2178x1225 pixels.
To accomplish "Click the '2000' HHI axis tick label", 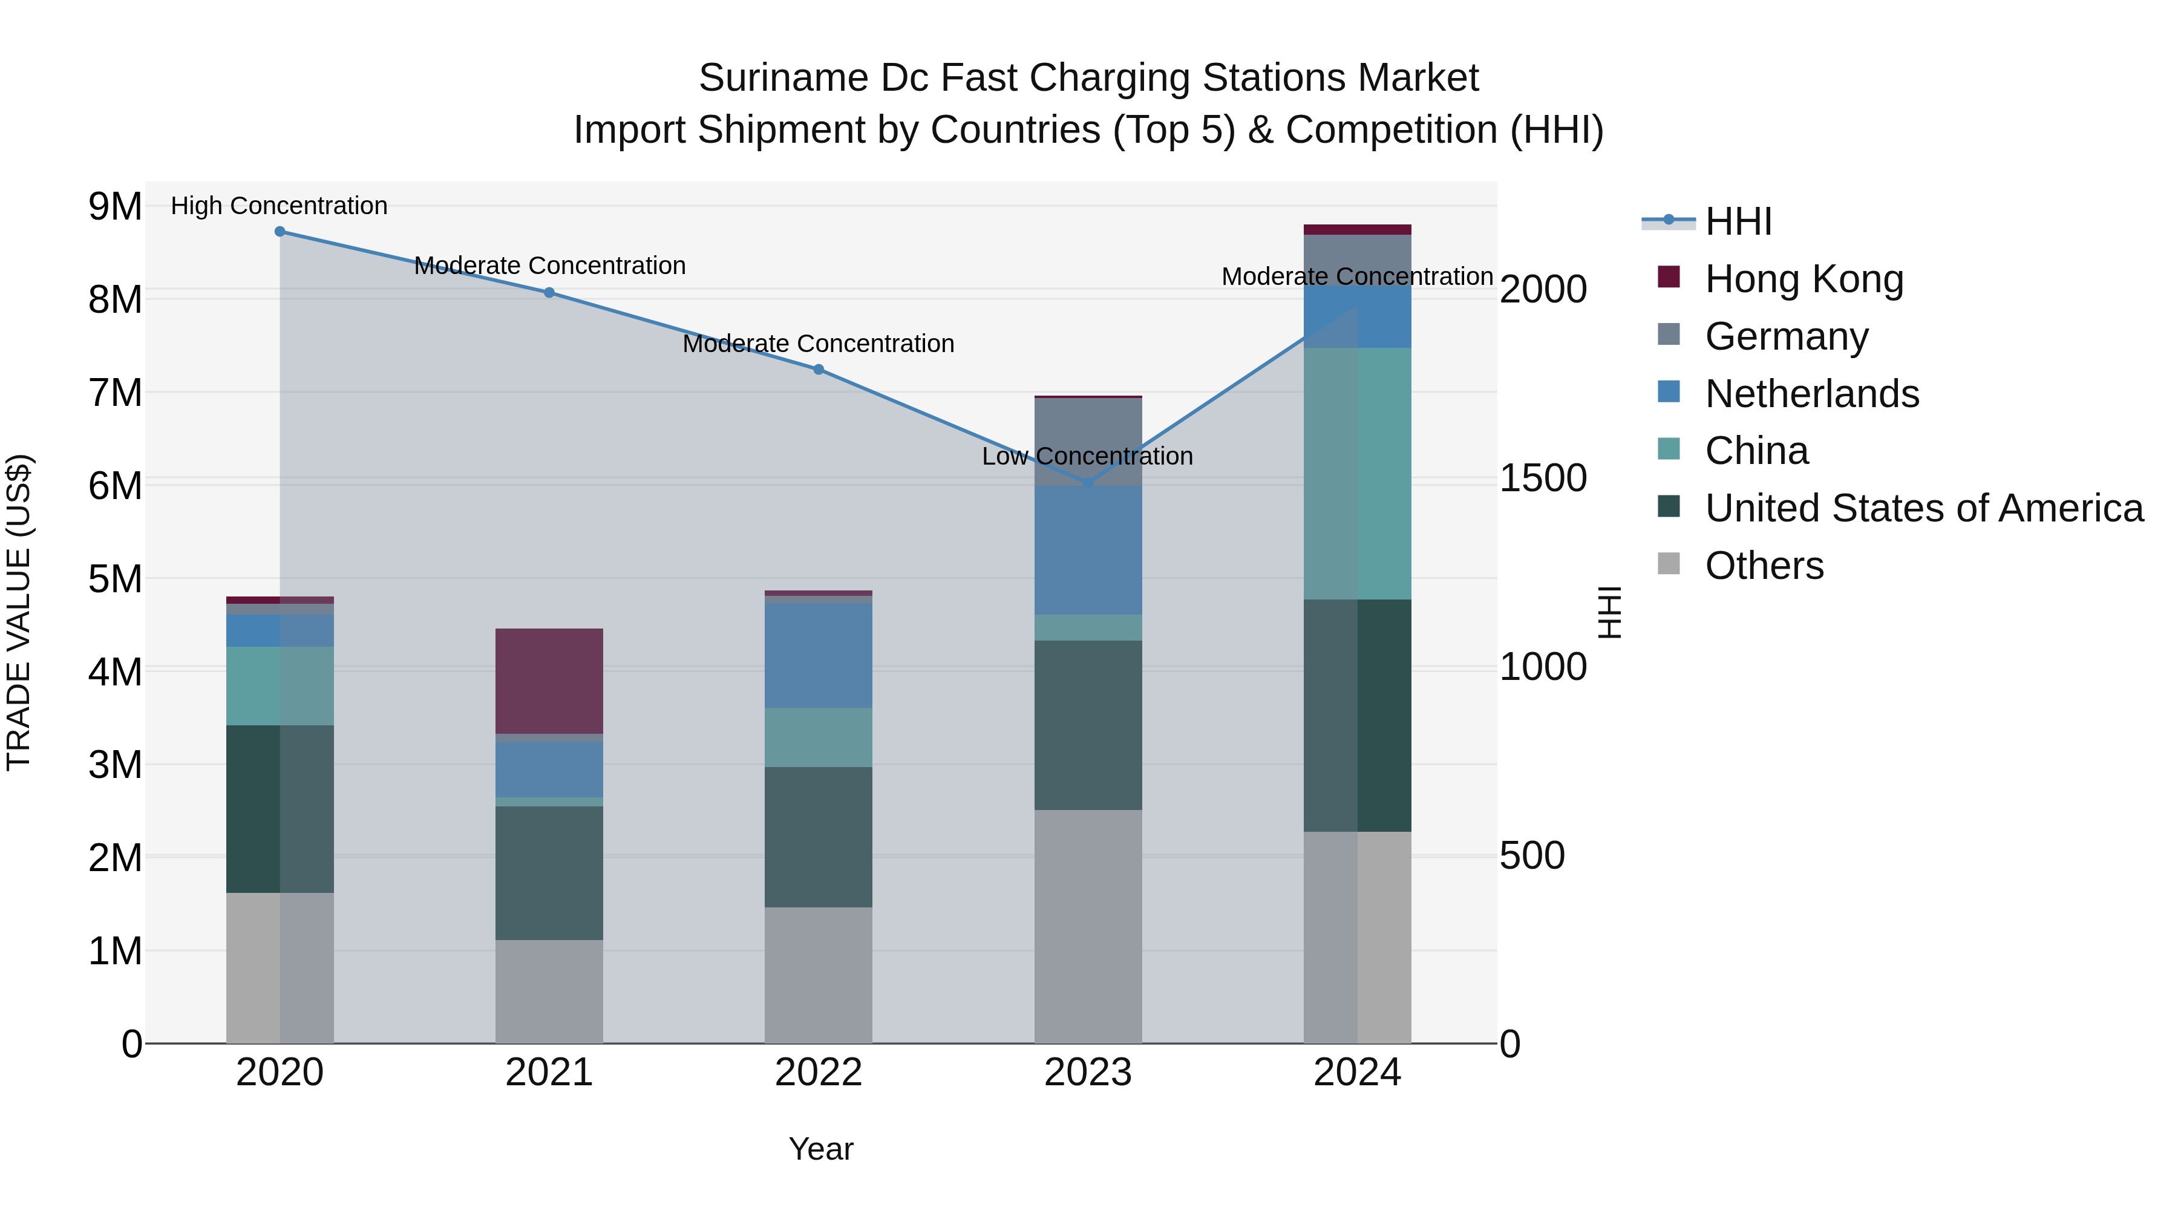I will point(1544,289).
